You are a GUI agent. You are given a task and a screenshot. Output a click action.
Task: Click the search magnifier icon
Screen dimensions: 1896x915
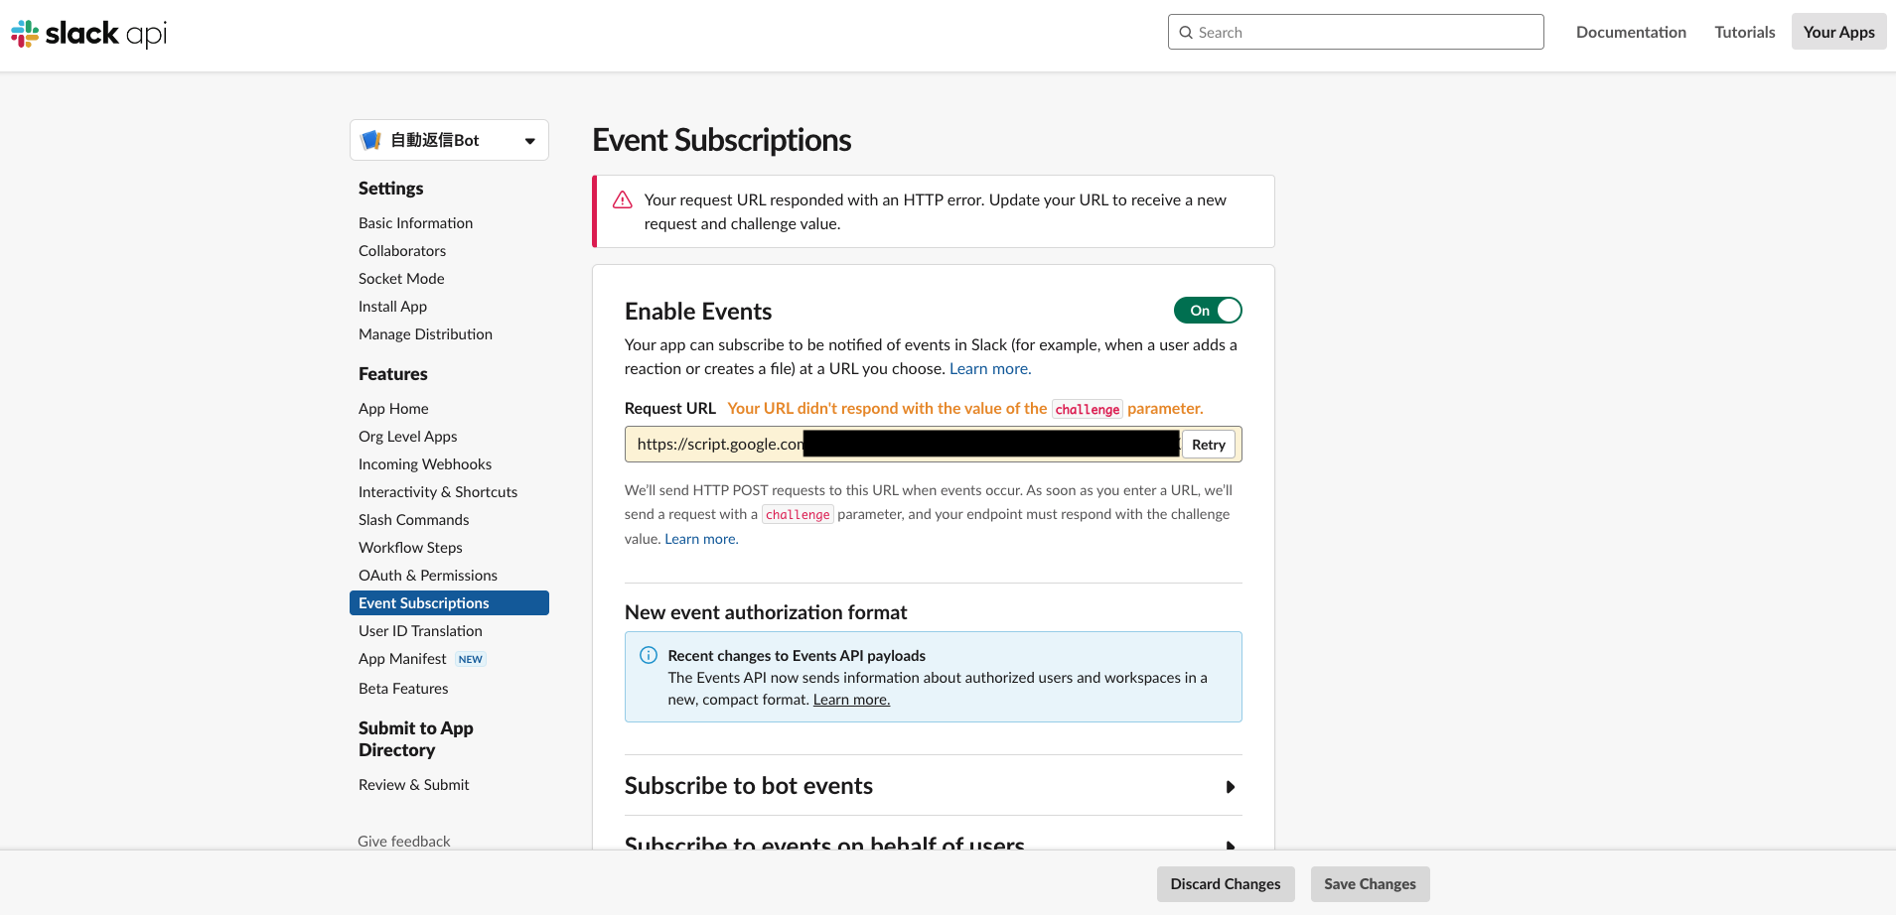click(1186, 32)
